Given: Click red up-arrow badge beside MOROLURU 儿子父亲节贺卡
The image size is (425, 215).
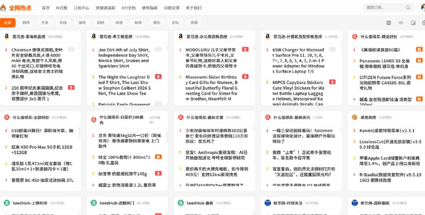Looking at the screenshot, I should pos(245,49).
